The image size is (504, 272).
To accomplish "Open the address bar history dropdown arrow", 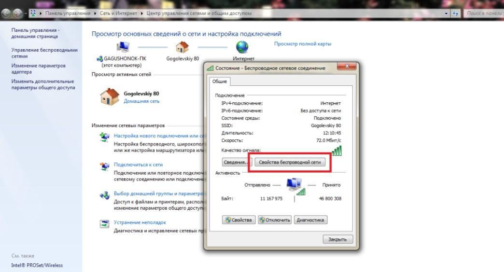I will pos(447,14).
